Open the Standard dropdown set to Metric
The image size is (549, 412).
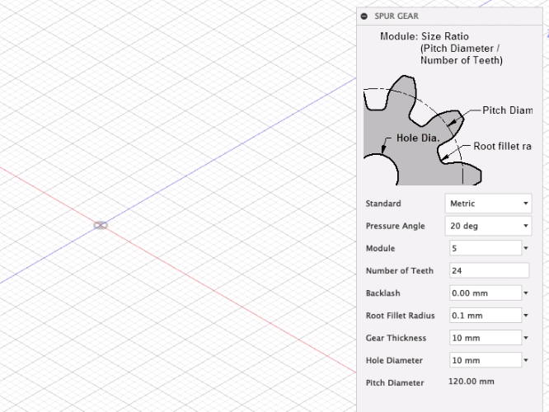(489, 204)
